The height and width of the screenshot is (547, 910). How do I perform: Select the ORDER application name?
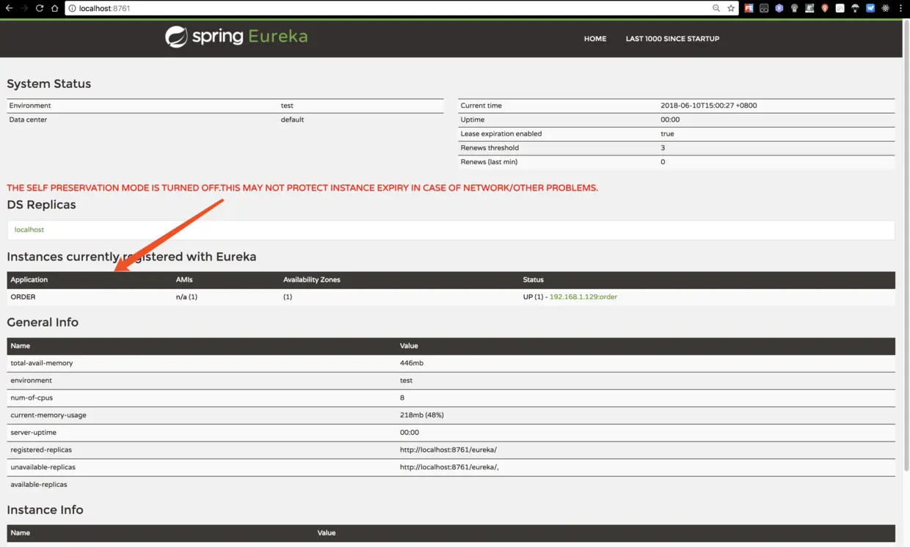pyautogui.click(x=23, y=297)
